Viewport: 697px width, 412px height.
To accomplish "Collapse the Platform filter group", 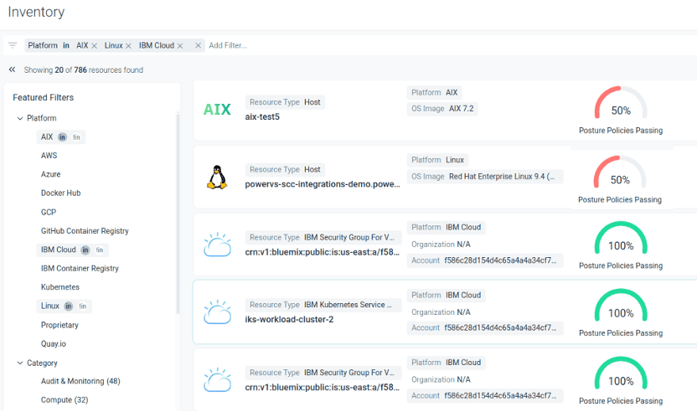I will tap(20, 118).
